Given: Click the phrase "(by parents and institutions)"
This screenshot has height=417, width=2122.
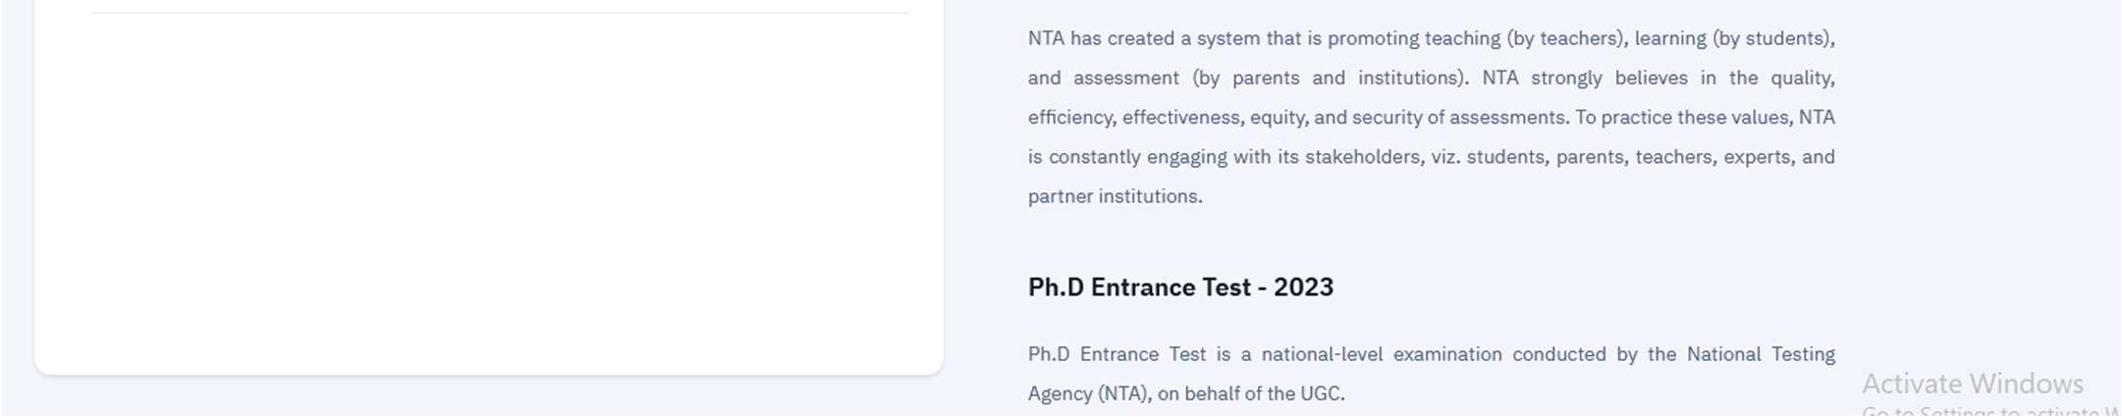Looking at the screenshot, I should (x=1330, y=78).
